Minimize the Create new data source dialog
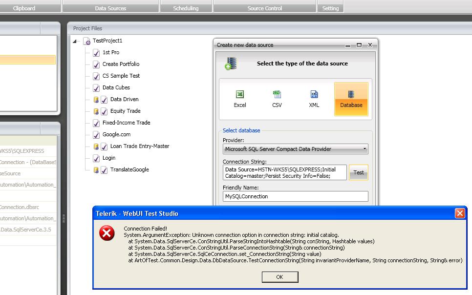Screen dimensions: 472x295 coord(348,45)
